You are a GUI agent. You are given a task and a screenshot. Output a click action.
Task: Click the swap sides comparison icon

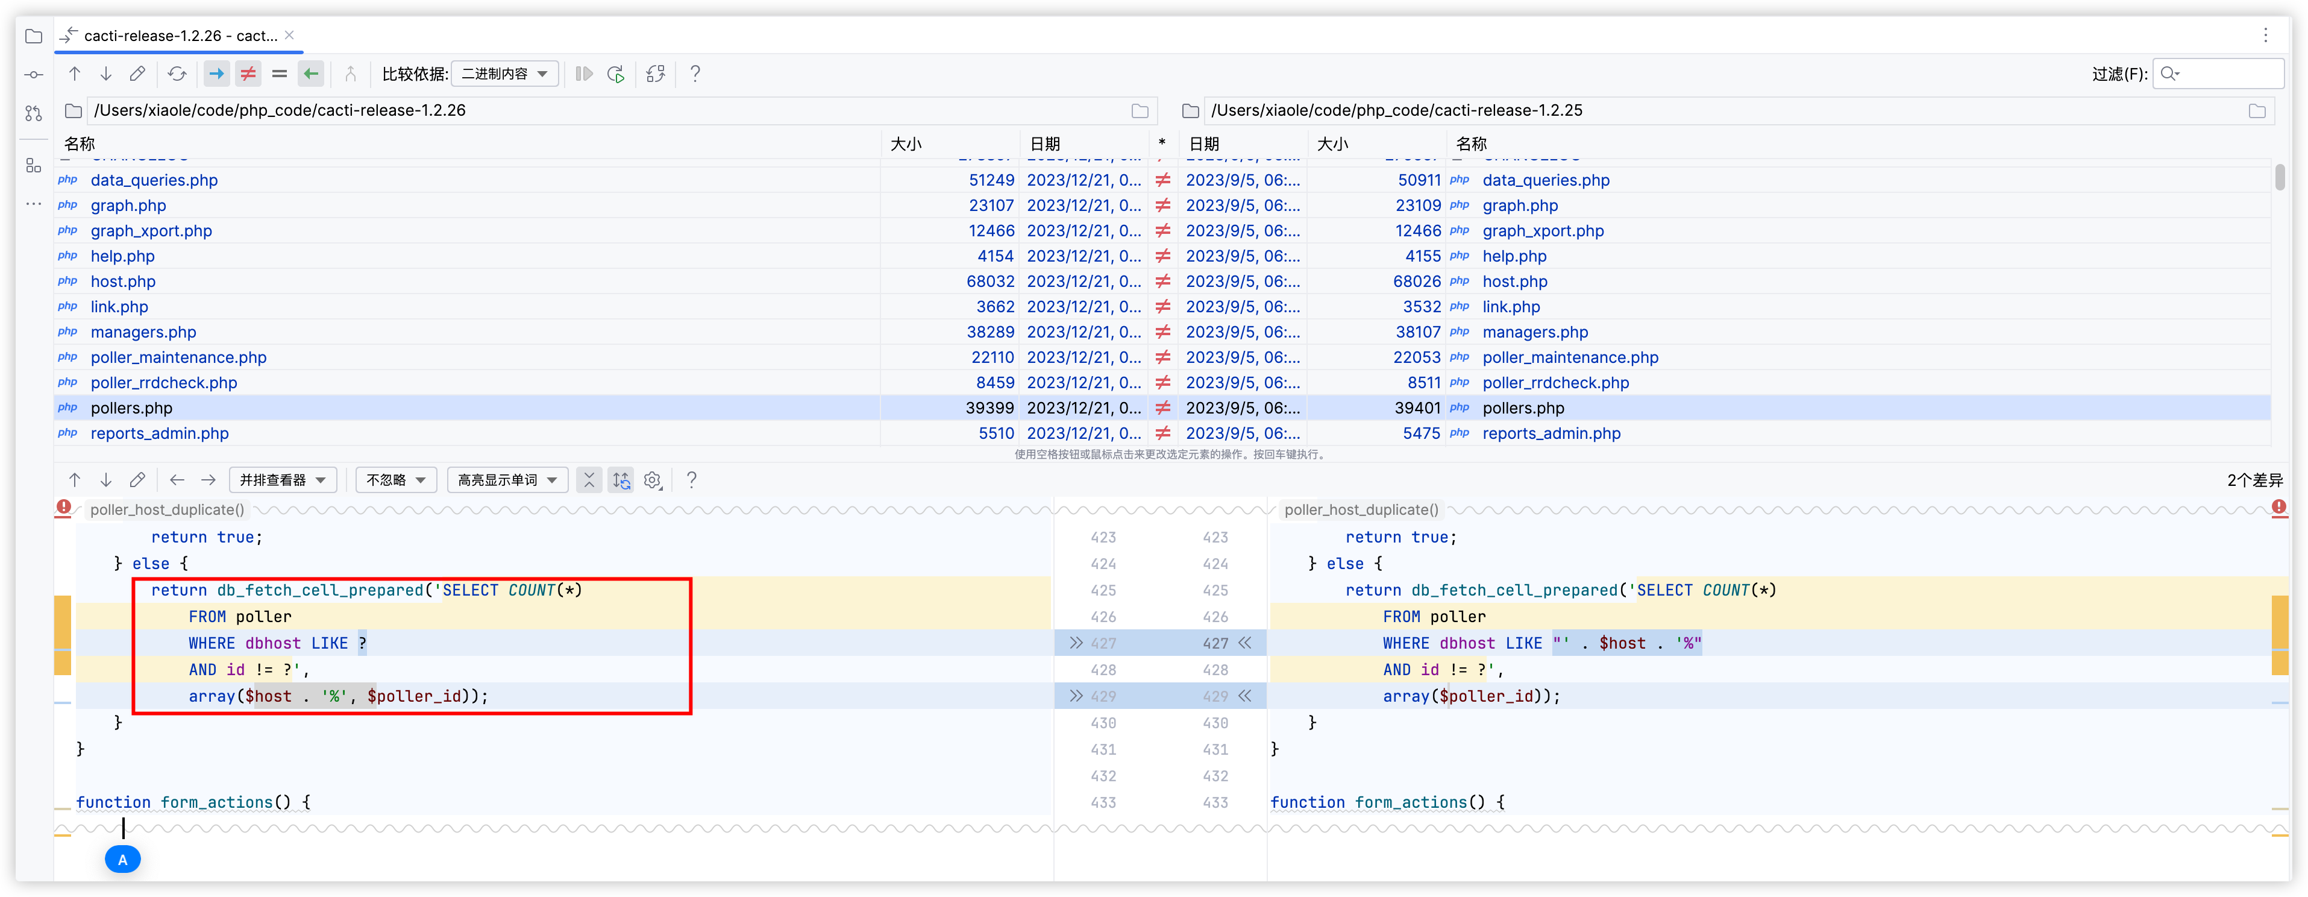click(x=656, y=74)
